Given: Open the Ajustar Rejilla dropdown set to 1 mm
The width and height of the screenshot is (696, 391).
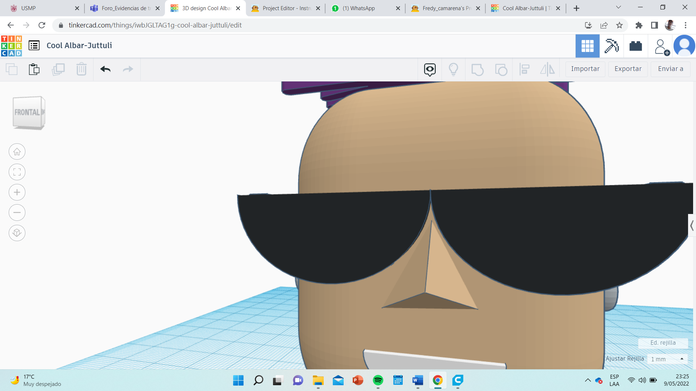Looking at the screenshot, I should point(667,359).
